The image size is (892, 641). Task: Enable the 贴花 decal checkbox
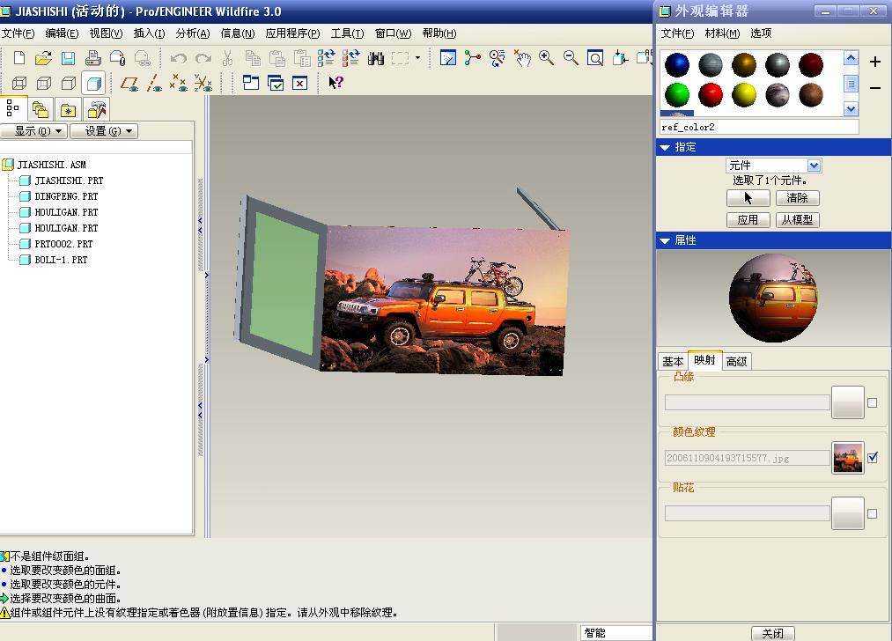click(x=872, y=513)
